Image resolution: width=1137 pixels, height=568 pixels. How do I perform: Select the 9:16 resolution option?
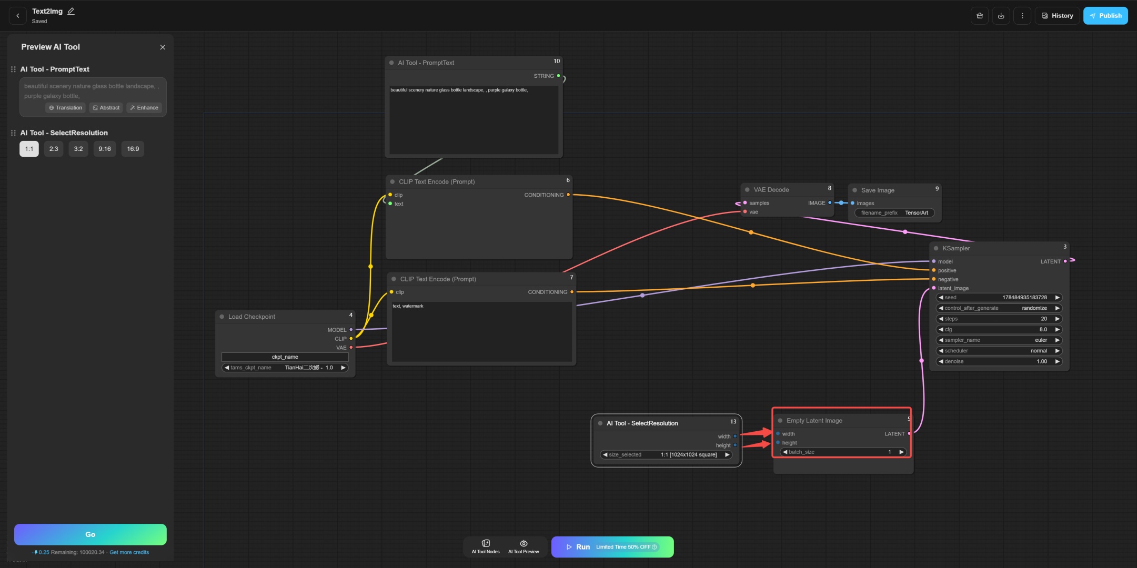[105, 149]
